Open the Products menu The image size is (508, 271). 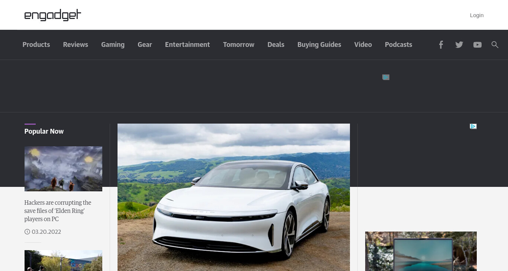(36, 45)
